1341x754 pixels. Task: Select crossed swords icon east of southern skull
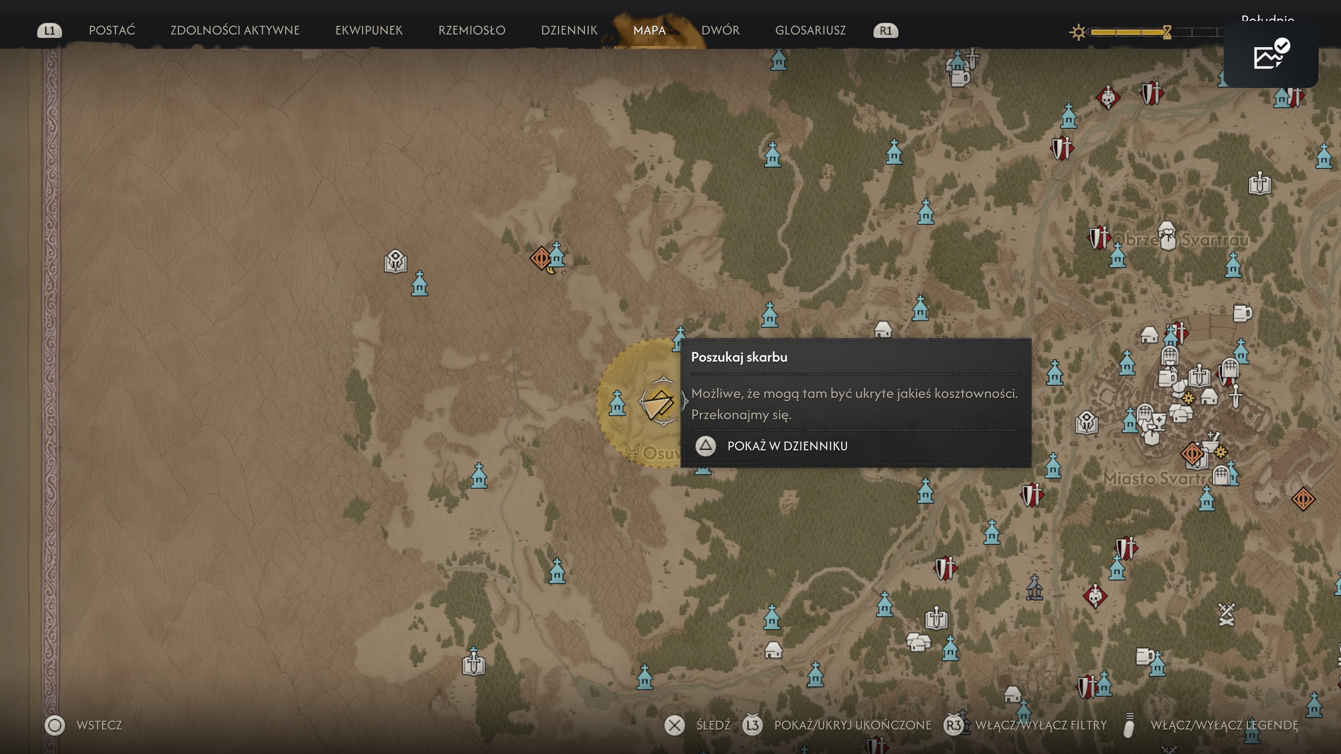click(1226, 614)
